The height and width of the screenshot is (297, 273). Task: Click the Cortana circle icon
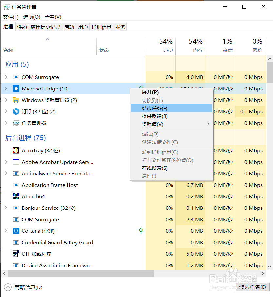[16, 231]
